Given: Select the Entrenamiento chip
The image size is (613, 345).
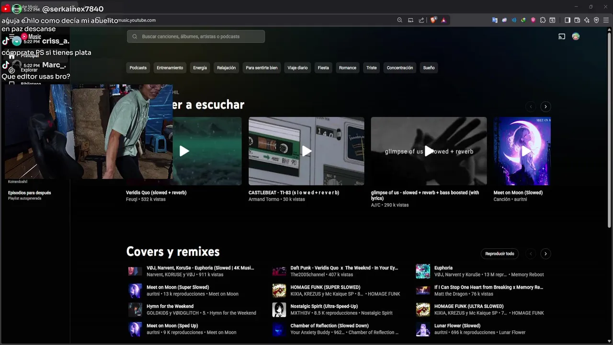Looking at the screenshot, I should pyautogui.click(x=170, y=68).
